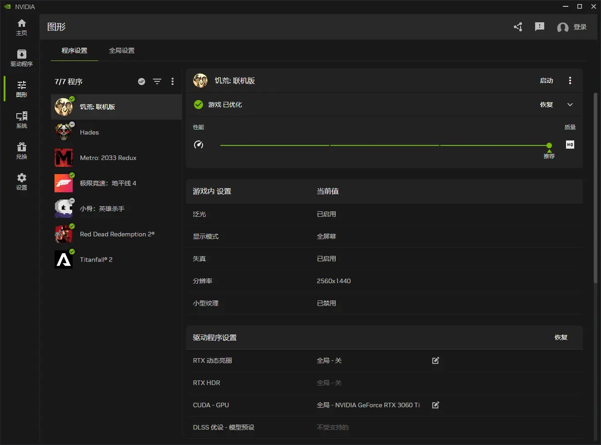The height and width of the screenshot is (445, 601).
Task: Select Hades in program list
Action: (116, 132)
